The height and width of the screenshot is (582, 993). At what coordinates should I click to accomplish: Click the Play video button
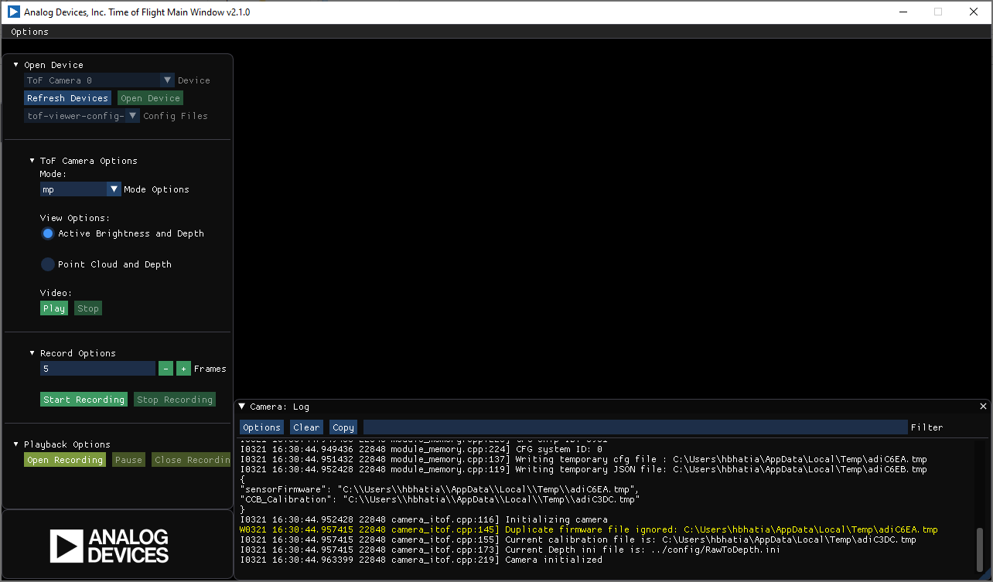(54, 308)
